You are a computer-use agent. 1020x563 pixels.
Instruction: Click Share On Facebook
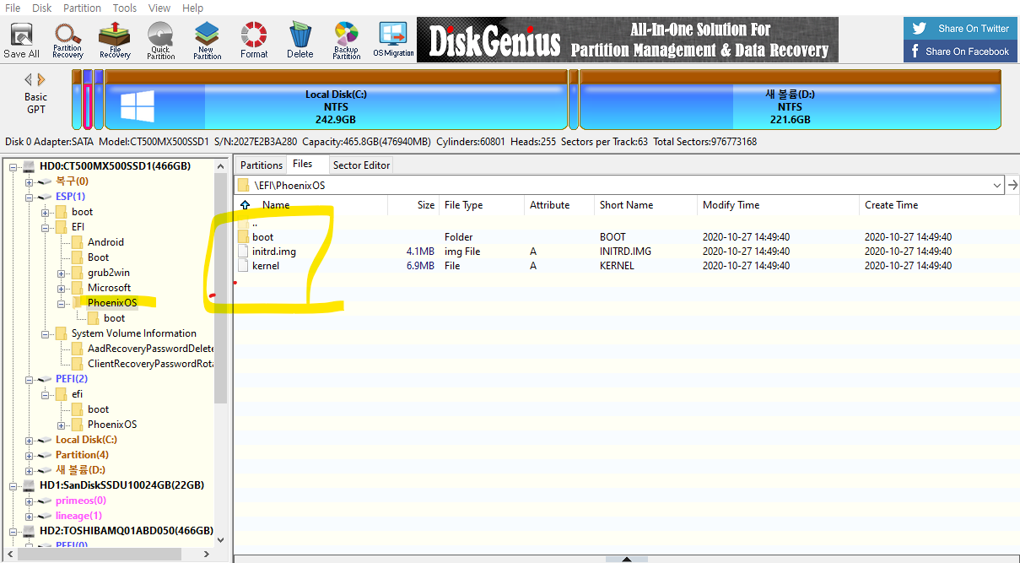tap(960, 51)
